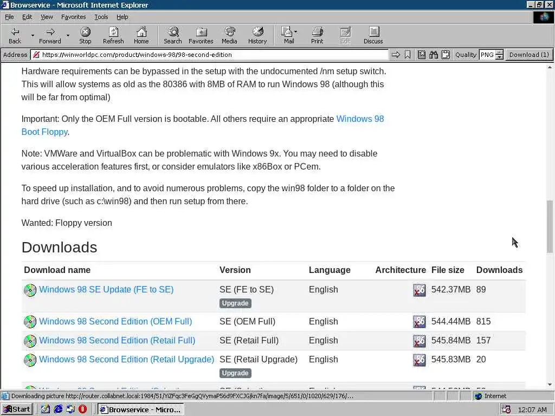
Task: Click the Upgrade badge under SE (FE to SE)
Action: [235, 303]
